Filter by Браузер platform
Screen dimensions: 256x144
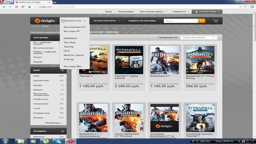[x=38, y=62]
